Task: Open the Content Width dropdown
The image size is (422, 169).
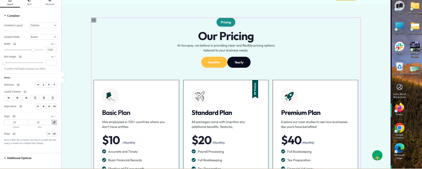Action: 43,37
